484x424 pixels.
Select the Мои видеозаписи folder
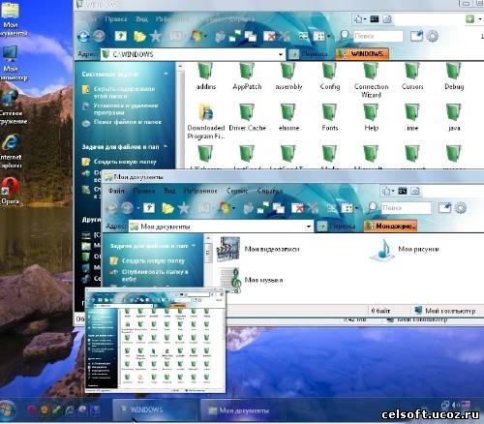click(258, 249)
